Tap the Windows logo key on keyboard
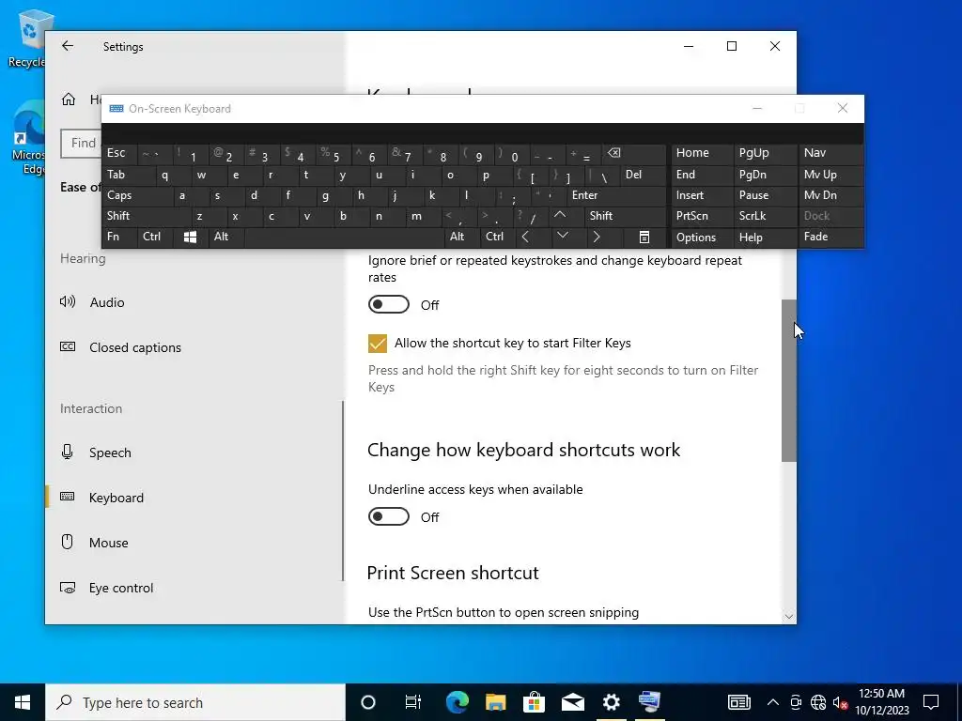962x721 pixels. [x=190, y=237]
